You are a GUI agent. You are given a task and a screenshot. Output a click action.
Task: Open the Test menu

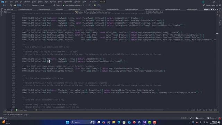point(46,2)
